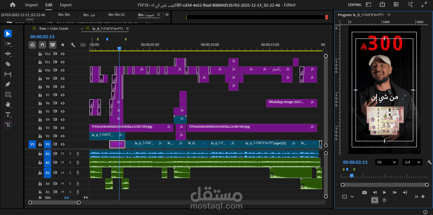Select the Type tool
The width and height of the screenshot is (433, 215).
[8, 114]
